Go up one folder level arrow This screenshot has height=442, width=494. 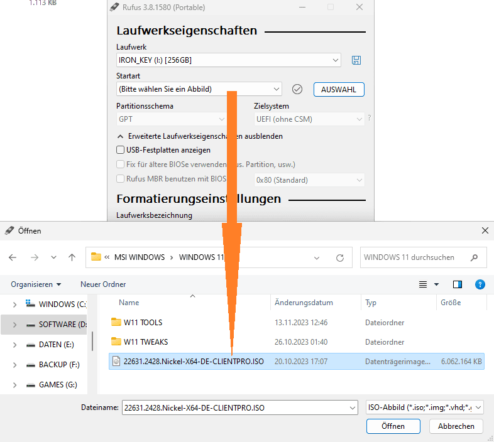[72, 257]
